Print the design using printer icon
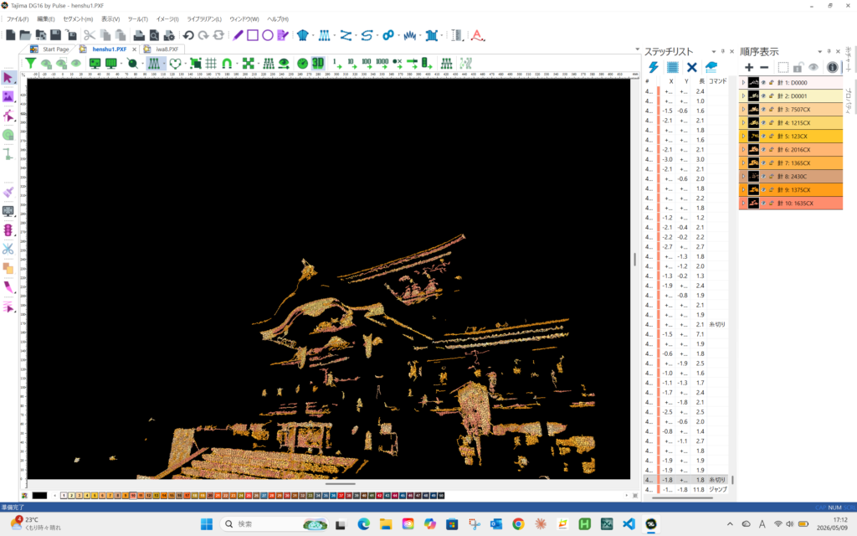Image resolution: width=857 pixels, height=536 pixels. point(139,35)
